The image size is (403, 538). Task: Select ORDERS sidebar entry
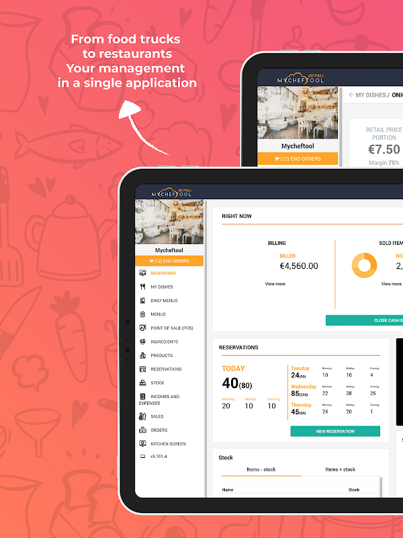159,430
